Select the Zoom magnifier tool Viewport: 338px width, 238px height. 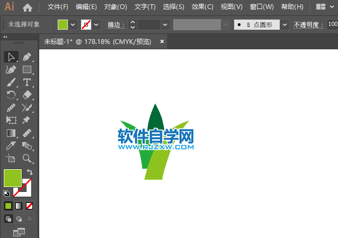tap(27, 158)
